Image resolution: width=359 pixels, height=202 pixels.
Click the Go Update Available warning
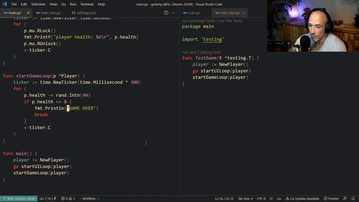coord(302,199)
